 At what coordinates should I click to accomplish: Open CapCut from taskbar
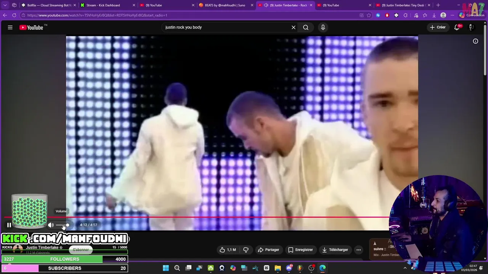266,268
